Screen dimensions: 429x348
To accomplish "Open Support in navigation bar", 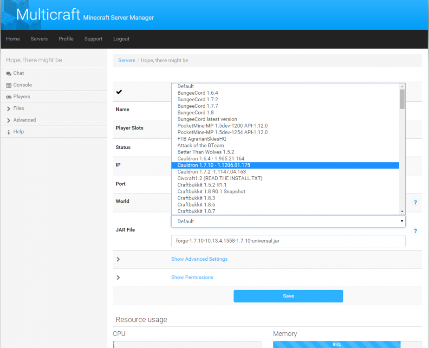I will (x=93, y=39).
